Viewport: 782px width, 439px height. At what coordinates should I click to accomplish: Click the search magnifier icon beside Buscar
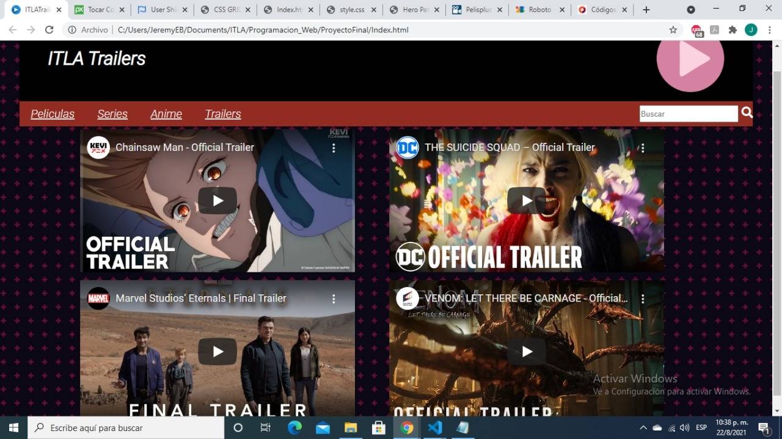coord(747,113)
